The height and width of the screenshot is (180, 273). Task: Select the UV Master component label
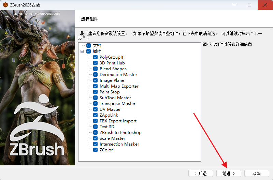tap(110, 109)
